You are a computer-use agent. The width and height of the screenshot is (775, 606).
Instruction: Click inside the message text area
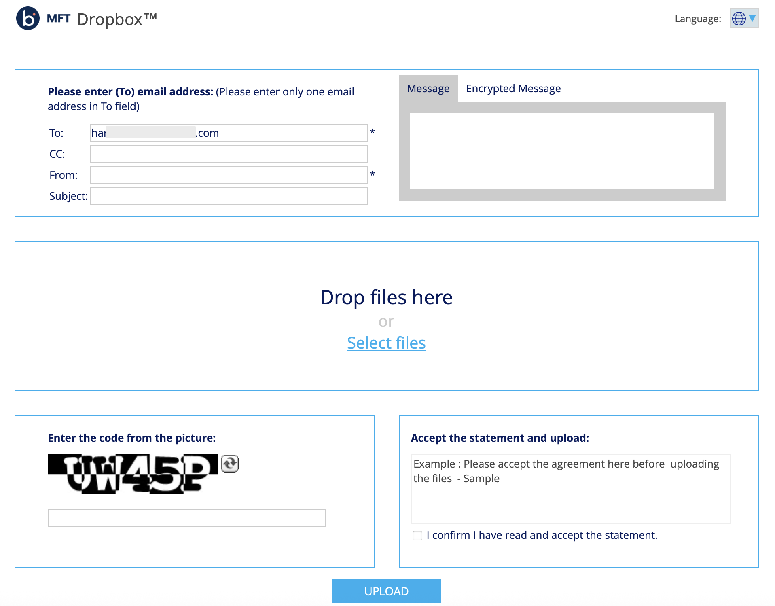562,152
